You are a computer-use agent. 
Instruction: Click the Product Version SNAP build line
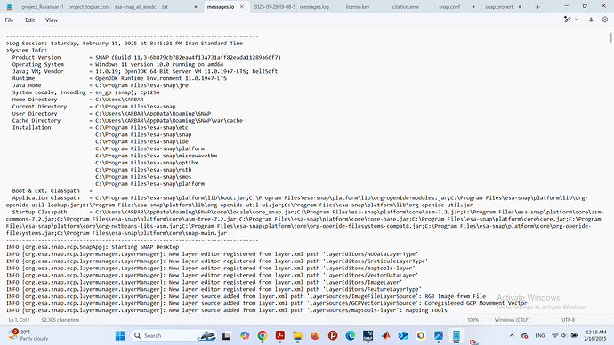[147, 57]
